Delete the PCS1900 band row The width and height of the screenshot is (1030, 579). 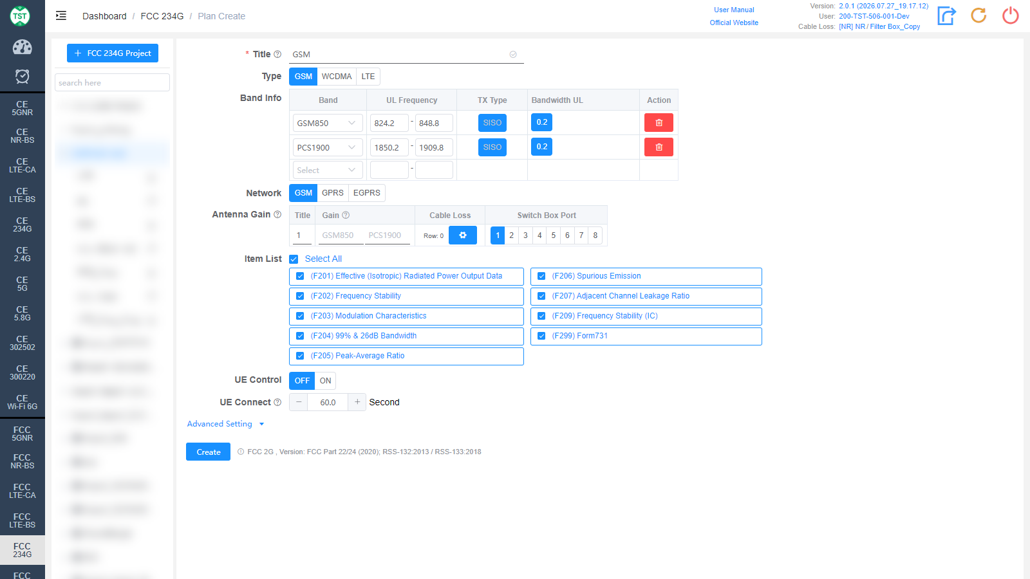659,147
